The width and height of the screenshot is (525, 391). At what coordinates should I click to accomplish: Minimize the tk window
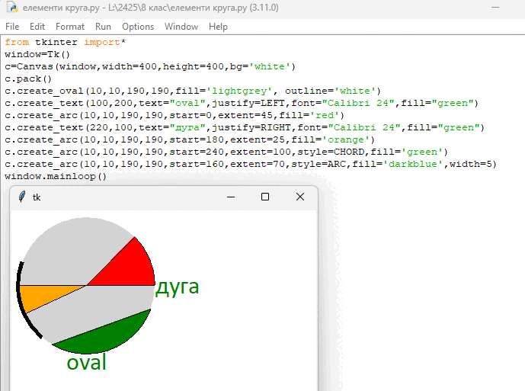point(231,197)
